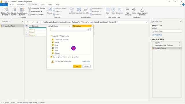This screenshot has width=185, height=104.
Task: Open Trigonometry dropdown
Action: coord(102,8)
